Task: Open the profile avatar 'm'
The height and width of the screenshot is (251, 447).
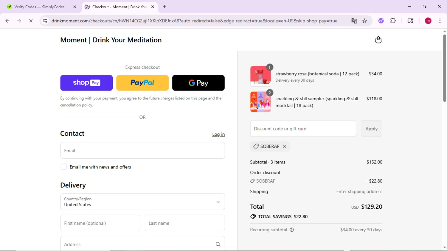Action: point(428,21)
